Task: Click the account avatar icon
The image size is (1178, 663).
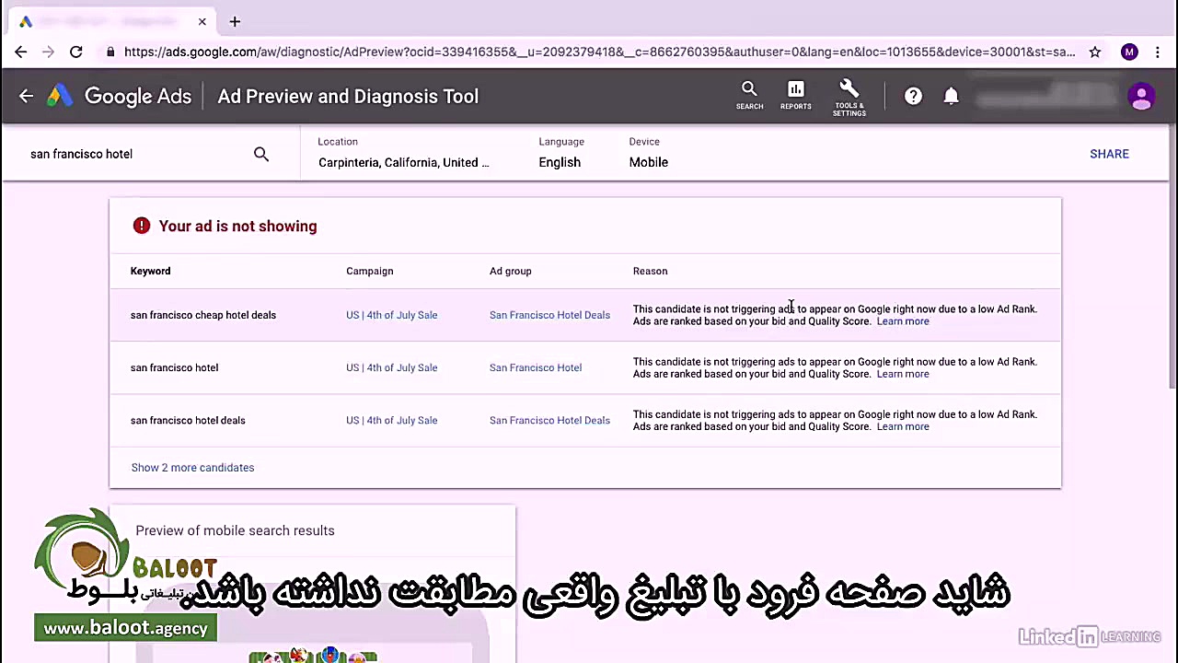Action: (1141, 96)
